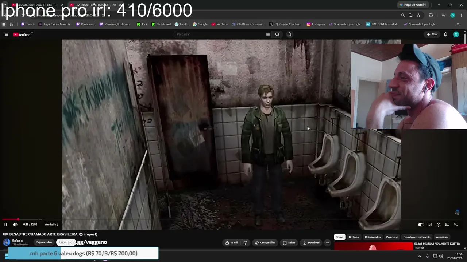467x262 pixels.
Task: Click the YouTube search magnifier button
Action: [x=277, y=35]
